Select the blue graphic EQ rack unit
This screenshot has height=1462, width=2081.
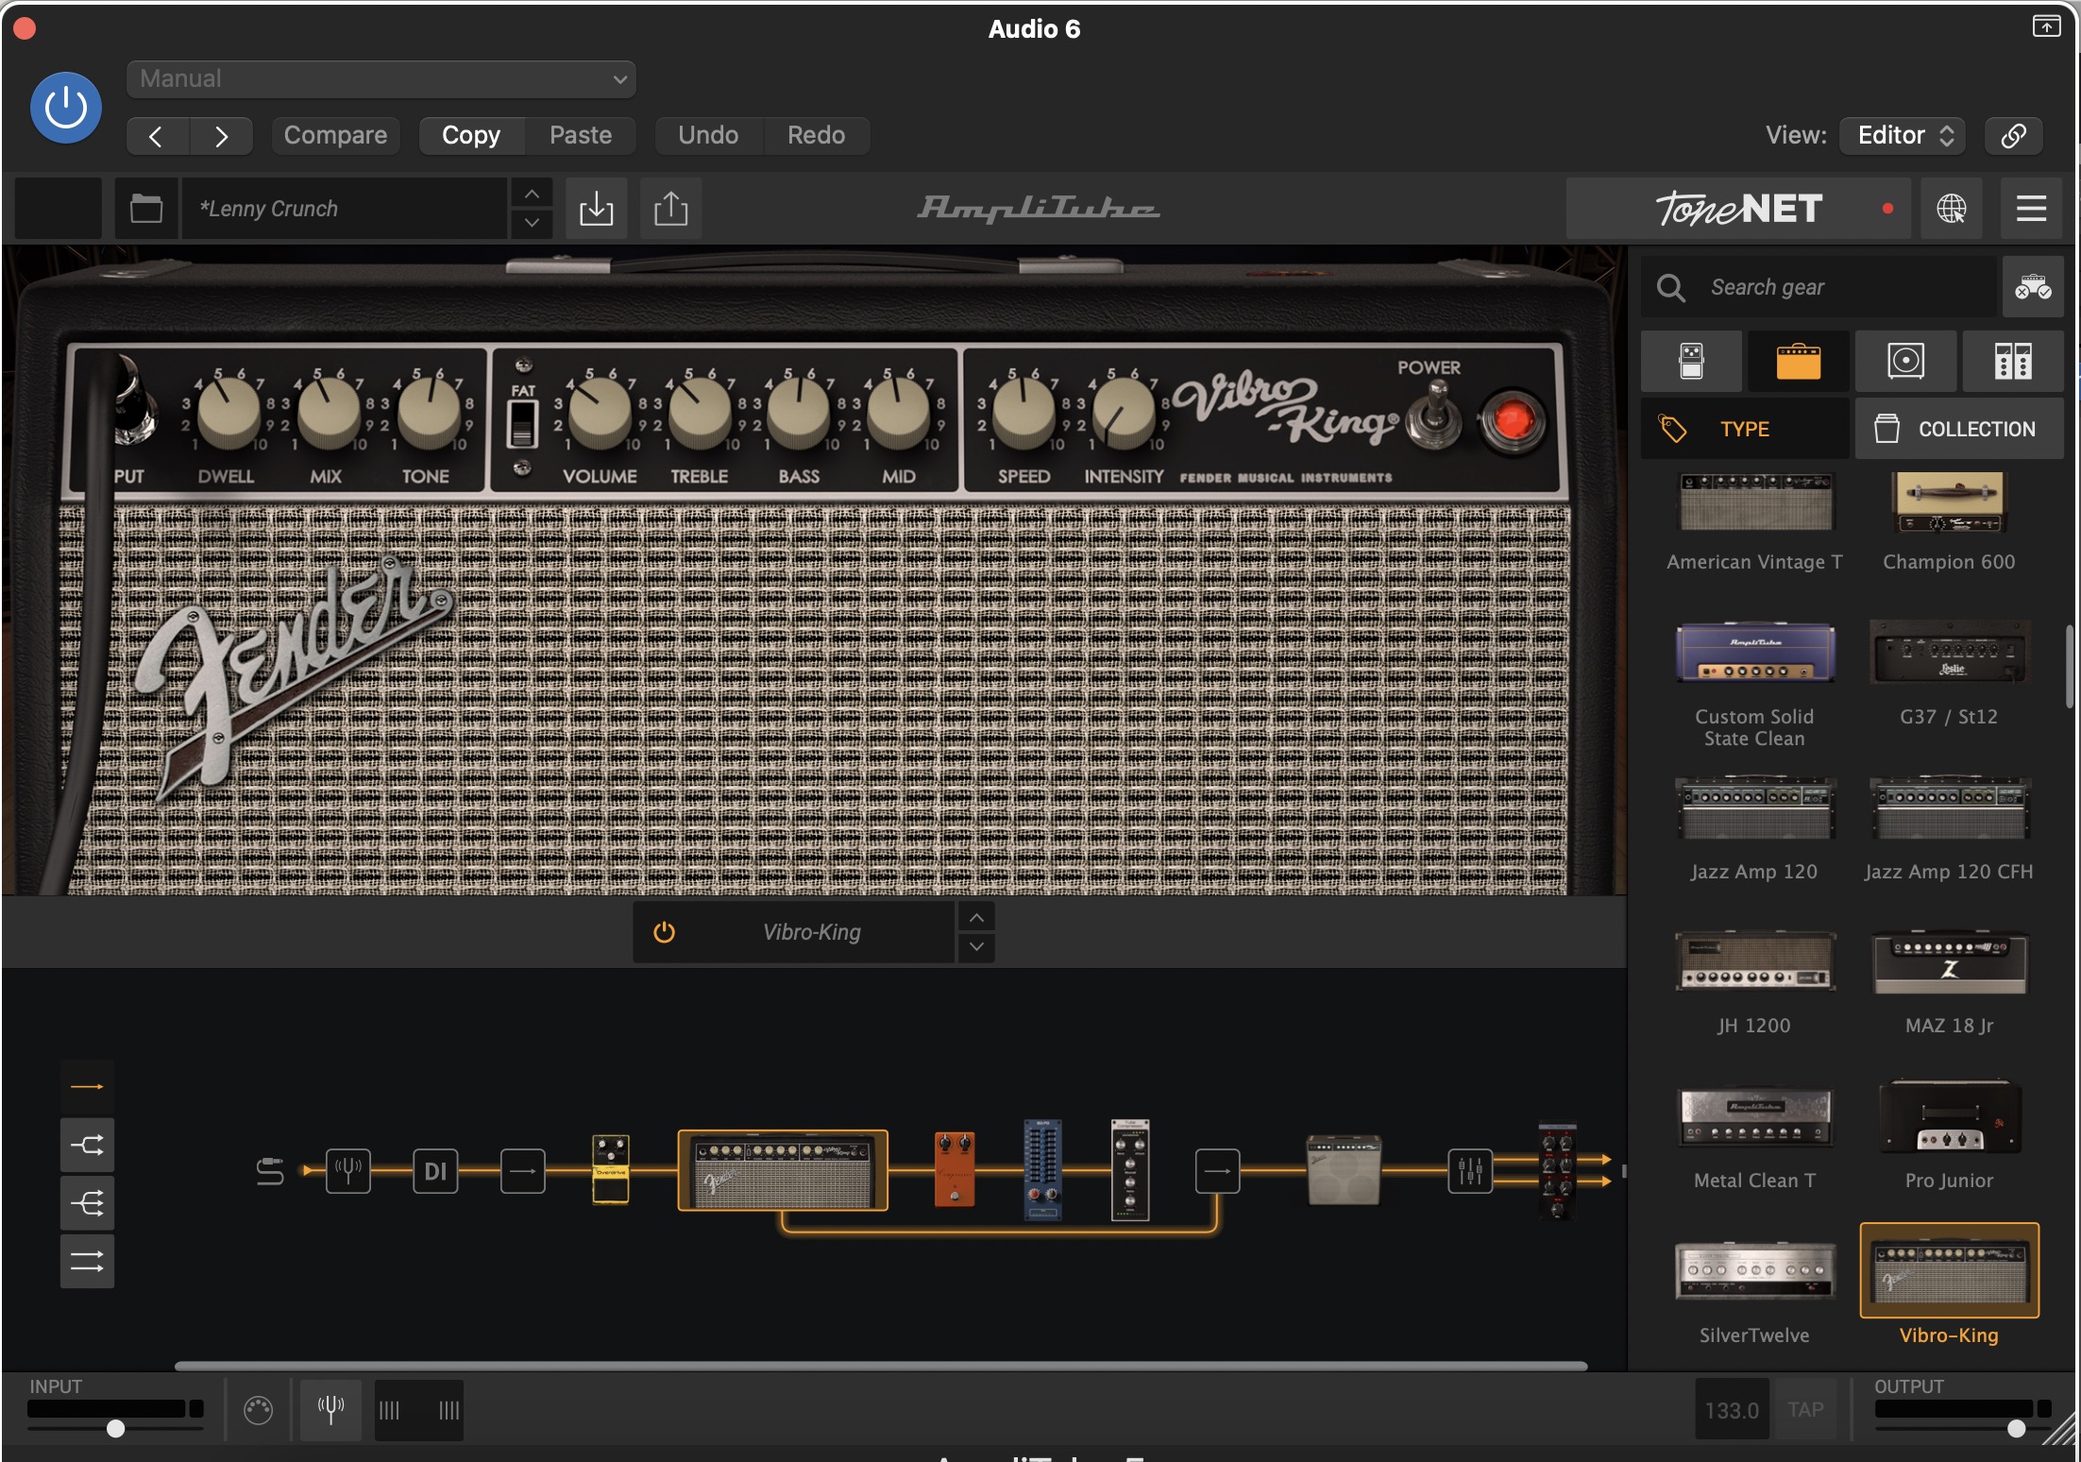tap(1042, 1169)
